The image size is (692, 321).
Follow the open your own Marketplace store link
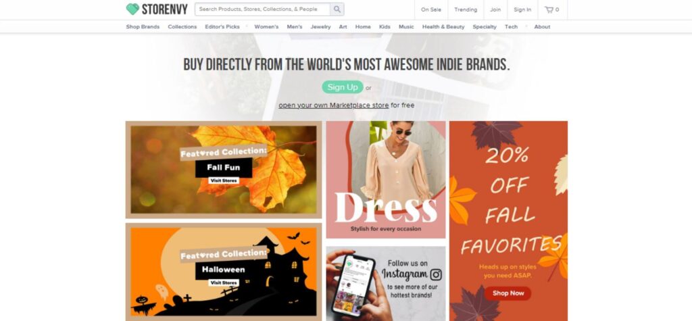pyautogui.click(x=334, y=105)
